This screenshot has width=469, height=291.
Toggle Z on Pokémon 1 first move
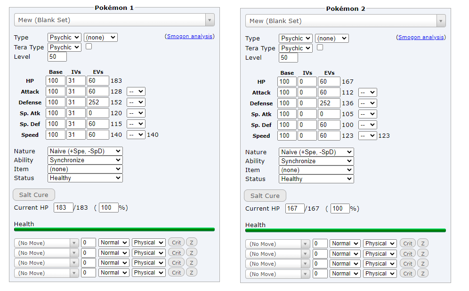coord(192,242)
